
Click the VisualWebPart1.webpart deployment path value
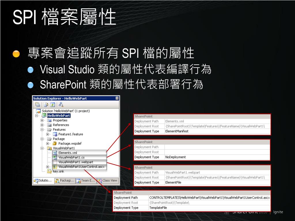tap(183, 172)
